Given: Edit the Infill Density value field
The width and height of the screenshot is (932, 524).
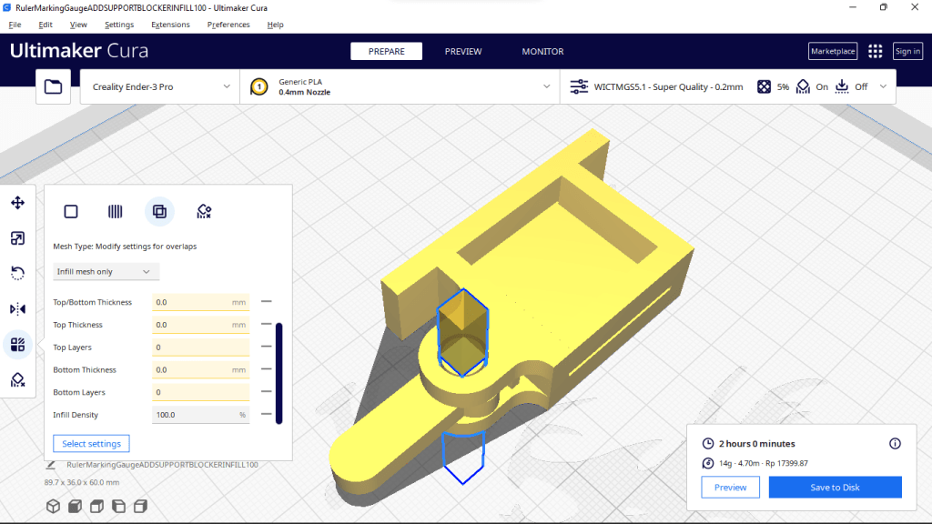Looking at the screenshot, I should tap(201, 415).
